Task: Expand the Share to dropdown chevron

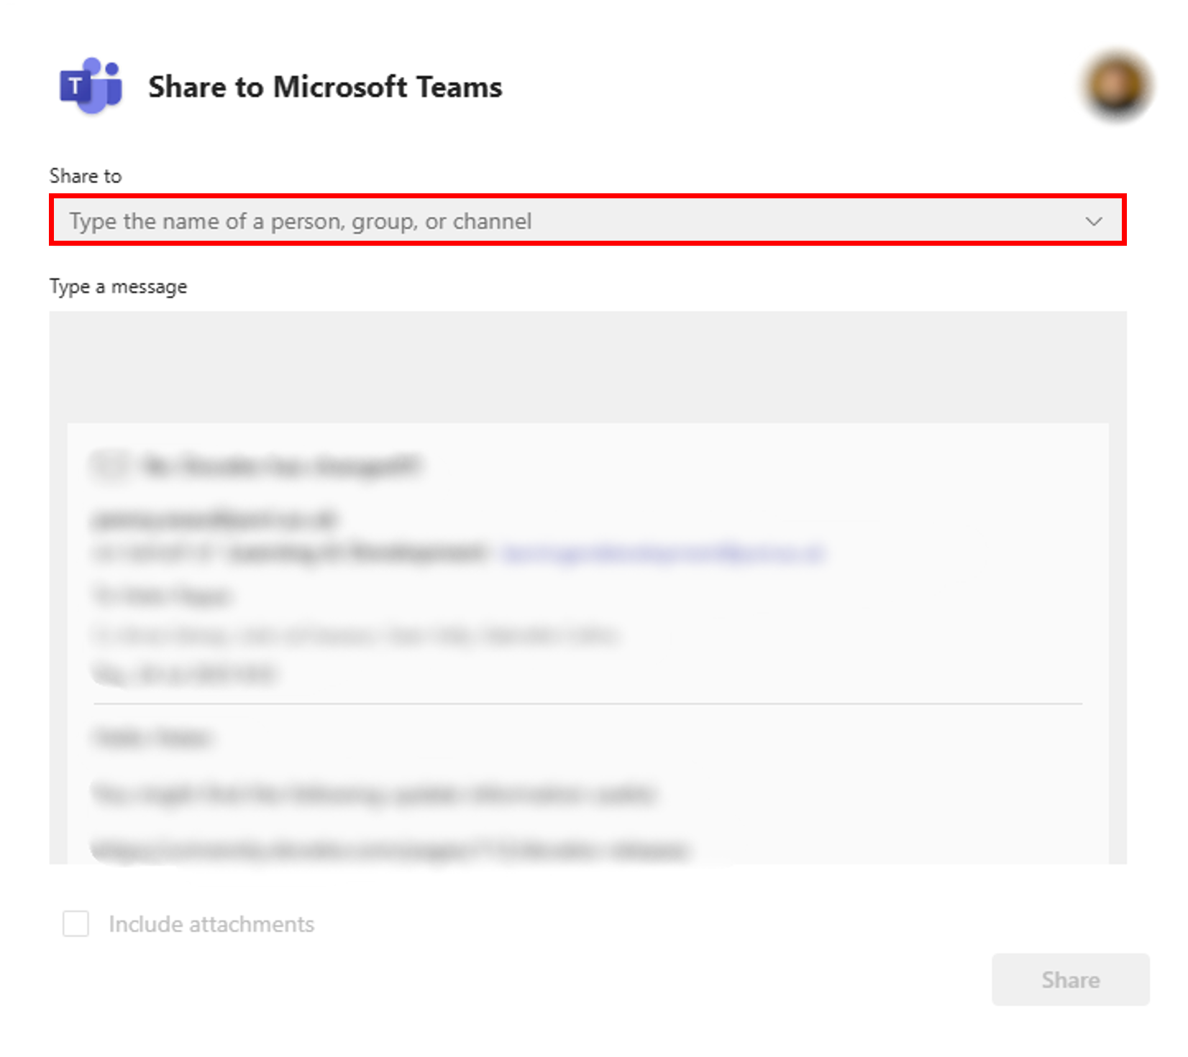Action: pos(1094,221)
